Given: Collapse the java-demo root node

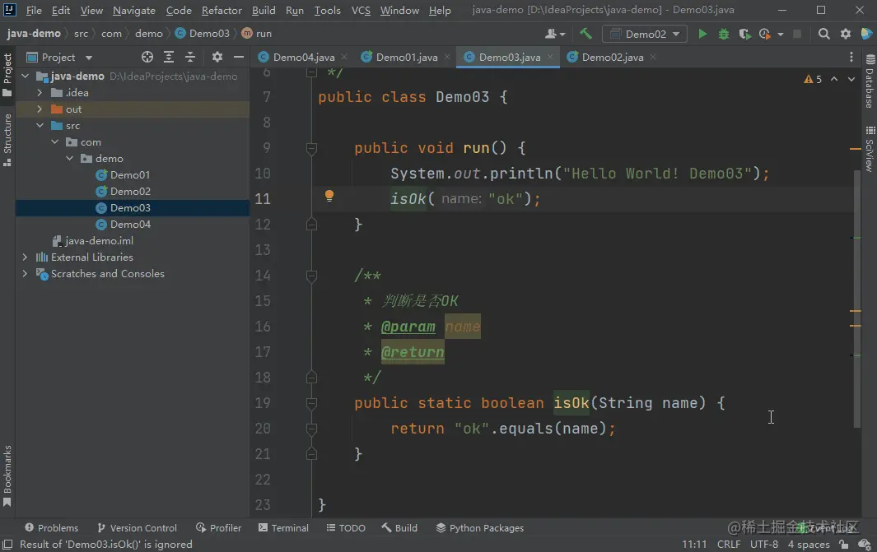Looking at the screenshot, I should (26, 76).
